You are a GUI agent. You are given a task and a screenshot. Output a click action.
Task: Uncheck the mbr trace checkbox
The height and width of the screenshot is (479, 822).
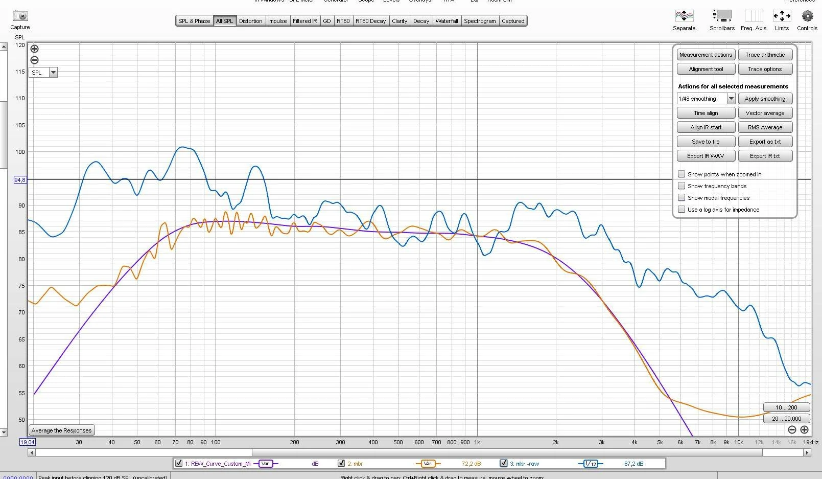pyautogui.click(x=341, y=463)
